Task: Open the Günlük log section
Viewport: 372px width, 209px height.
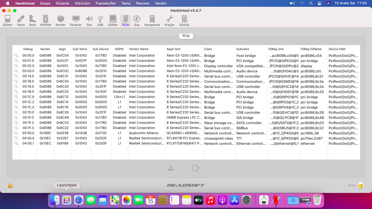Action: pyautogui.click(x=184, y=21)
